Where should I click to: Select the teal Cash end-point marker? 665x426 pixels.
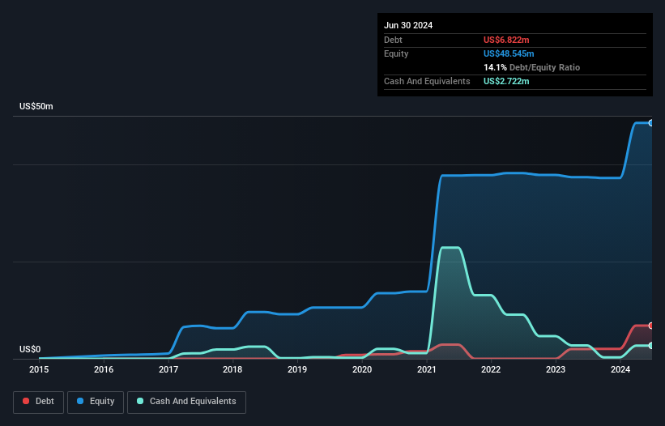[x=650, y=346]
